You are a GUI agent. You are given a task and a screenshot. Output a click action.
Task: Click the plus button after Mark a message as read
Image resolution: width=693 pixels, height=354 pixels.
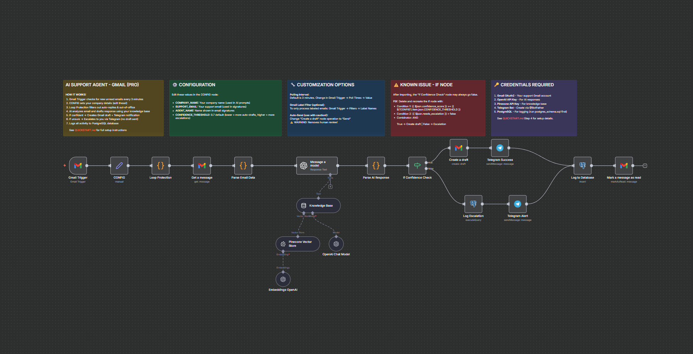644,165
